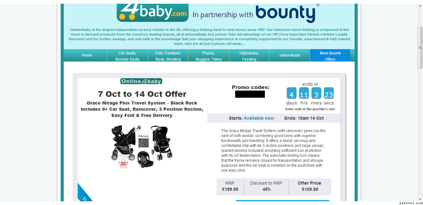The width and height of the screenshot is (423, 205).
Task: Open More Bounty Offers tab
Action: [330, 56]
